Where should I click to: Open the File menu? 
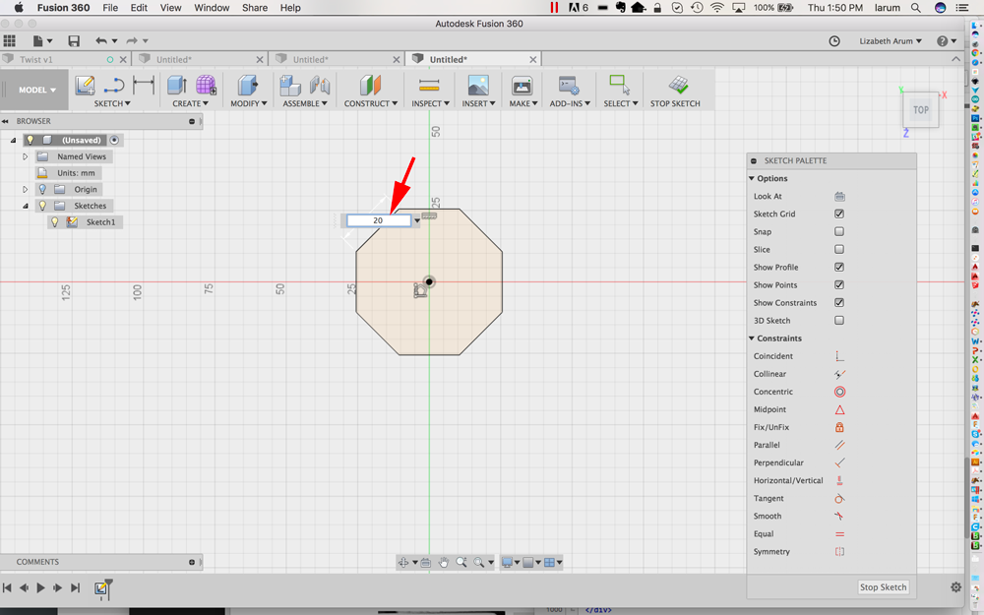coord(110,8)
